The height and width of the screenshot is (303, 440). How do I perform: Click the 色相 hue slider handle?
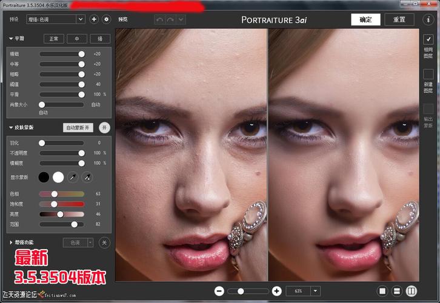[55, 194]
